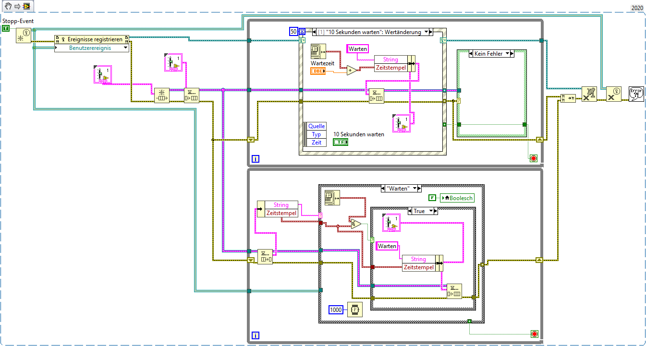646x346 pixels.
Task: Click the iteration terminal of the upper loop
Action: [256, 159]
